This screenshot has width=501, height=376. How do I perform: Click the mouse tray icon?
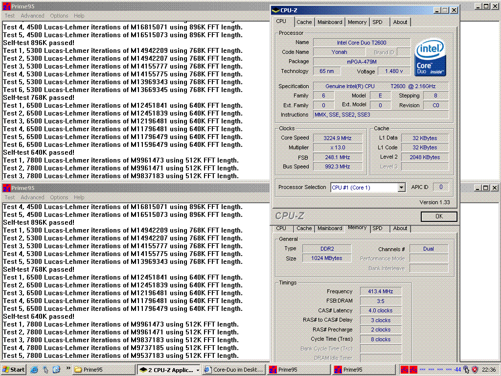pyautogui.click(x=466, y=370)
